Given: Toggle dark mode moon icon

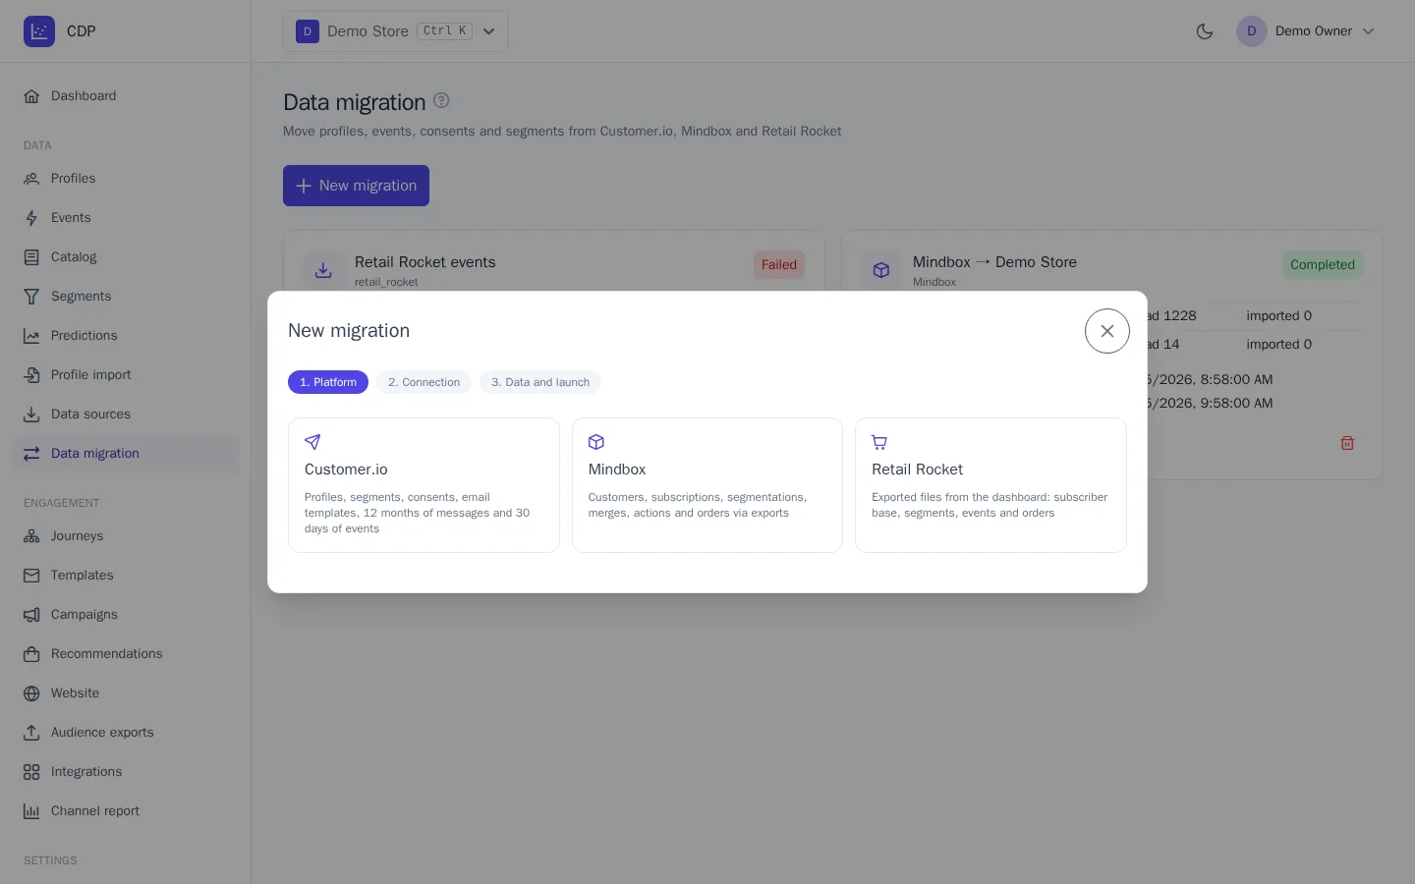Looking at the screenshot, I should (x=1205, y=31).
